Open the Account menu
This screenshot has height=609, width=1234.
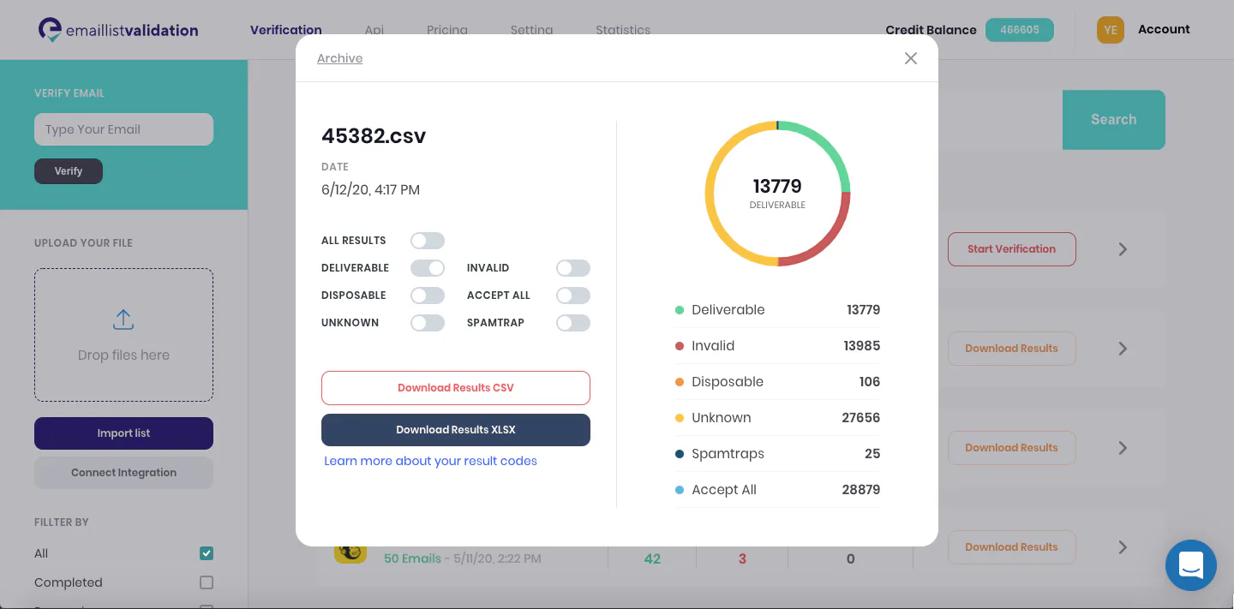1164,29
